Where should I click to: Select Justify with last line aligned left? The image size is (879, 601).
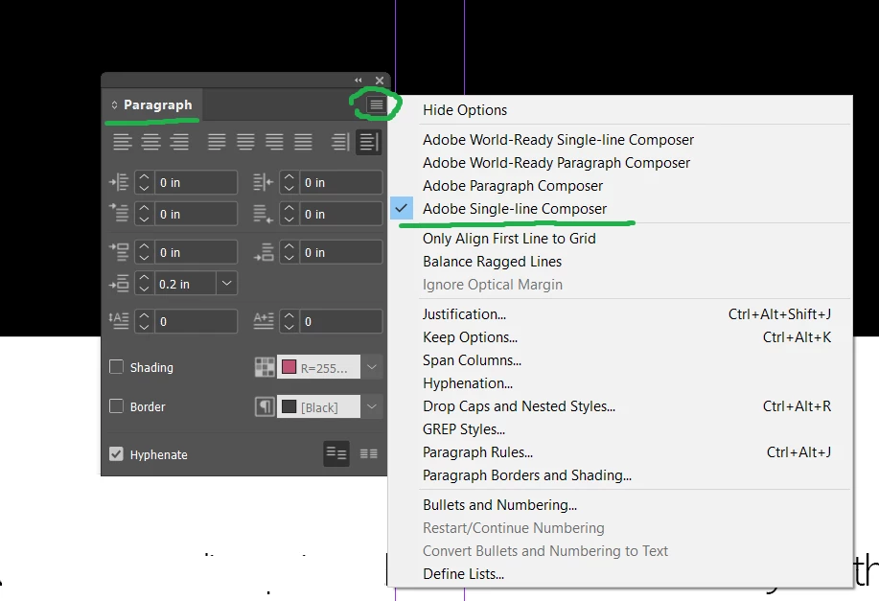pyautogui.click(x=217, y=142)
